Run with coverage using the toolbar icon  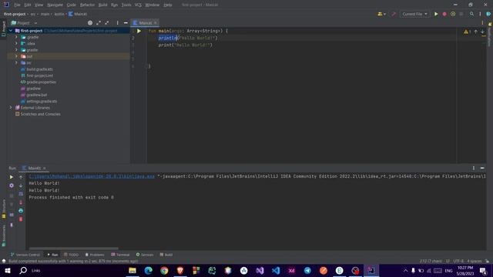(453, 14)
